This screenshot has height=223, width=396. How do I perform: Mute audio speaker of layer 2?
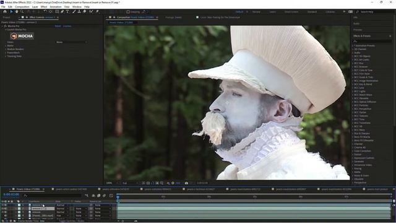6,209
